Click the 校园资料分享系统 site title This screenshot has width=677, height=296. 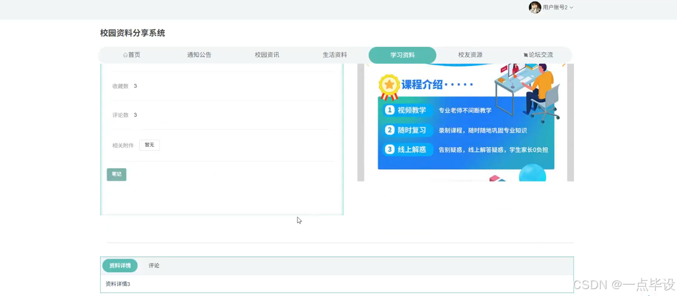click(133, 33)
